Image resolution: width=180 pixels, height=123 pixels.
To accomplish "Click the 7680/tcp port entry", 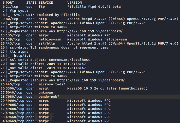I will pyautogui.click(x=14, y=97).
